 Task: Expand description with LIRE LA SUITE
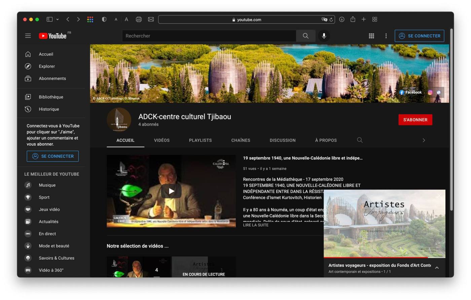click(256, 225)
